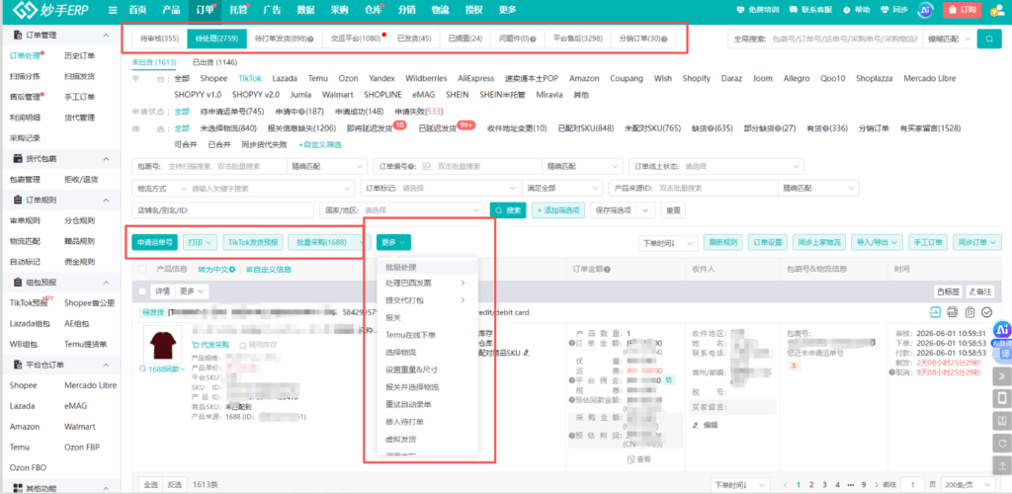
Task: Click the TikTok发货预报 button
Action: (x=252, y=242)
